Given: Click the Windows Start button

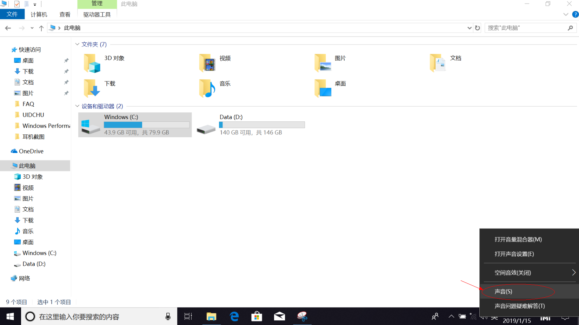Looking at the screenshot, I should coord(10,317).
